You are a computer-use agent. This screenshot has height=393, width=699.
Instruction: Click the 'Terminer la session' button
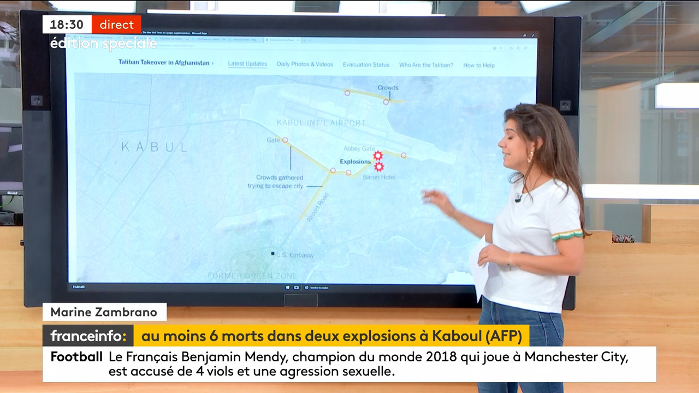317,287
